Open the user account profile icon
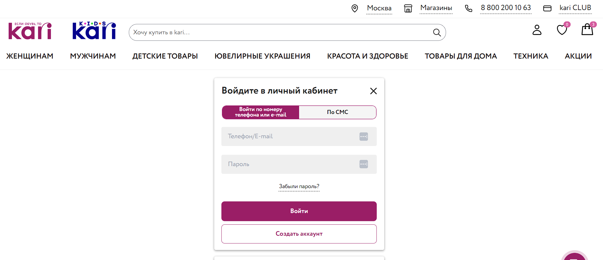 (537, 30)
